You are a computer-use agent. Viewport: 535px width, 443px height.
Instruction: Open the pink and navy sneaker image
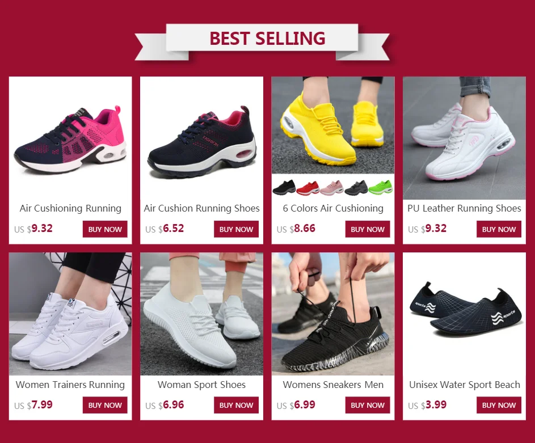point(70,138)
